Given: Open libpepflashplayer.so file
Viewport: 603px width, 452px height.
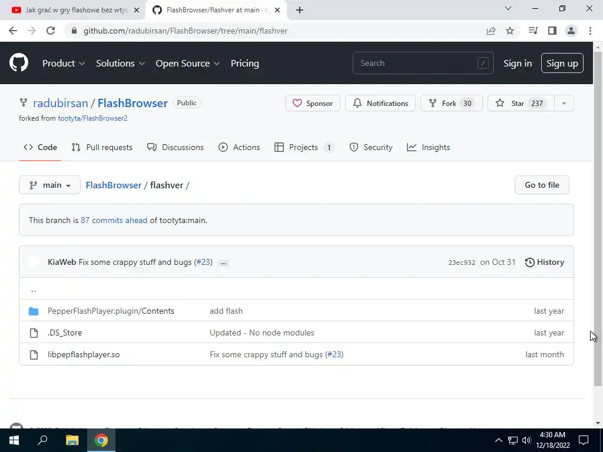Looking at the screenshot, I should point(84,354).
